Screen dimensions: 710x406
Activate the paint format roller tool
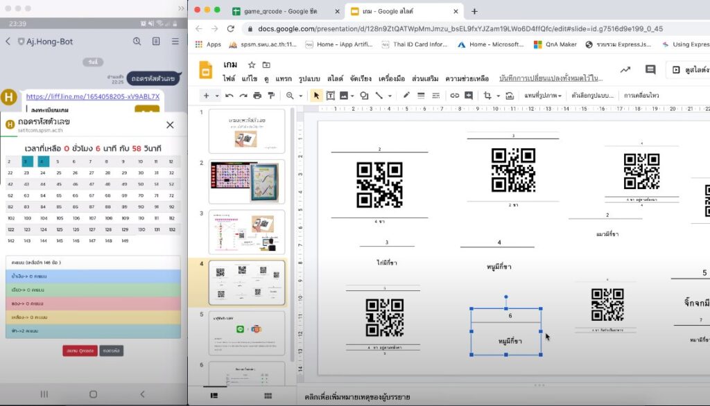point(271,96)
